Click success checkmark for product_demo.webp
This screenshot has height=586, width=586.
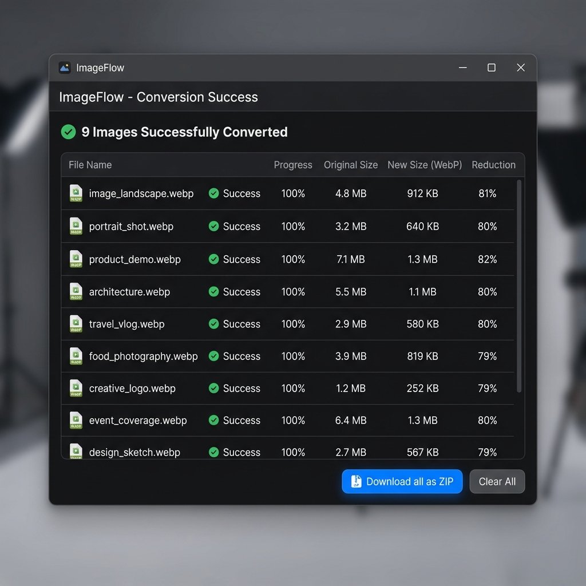[214, 259]
